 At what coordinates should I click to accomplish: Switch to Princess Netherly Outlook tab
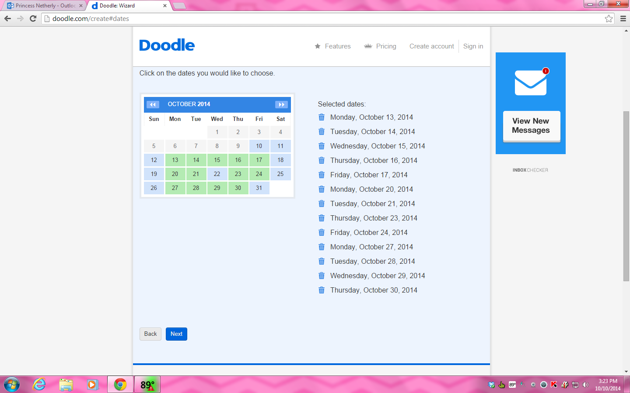pos(45,6)
